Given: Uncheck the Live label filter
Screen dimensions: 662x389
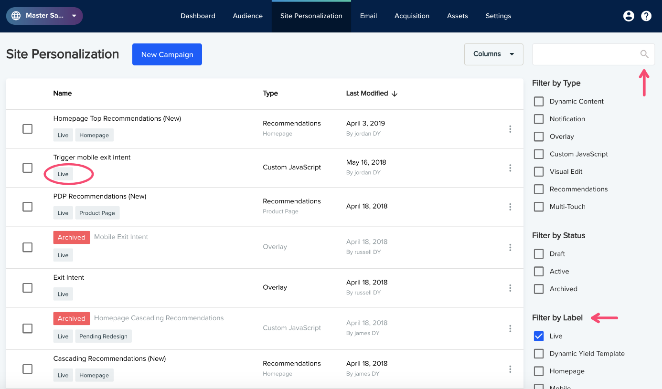Looking at the screenshot, I should coord(539,336).
